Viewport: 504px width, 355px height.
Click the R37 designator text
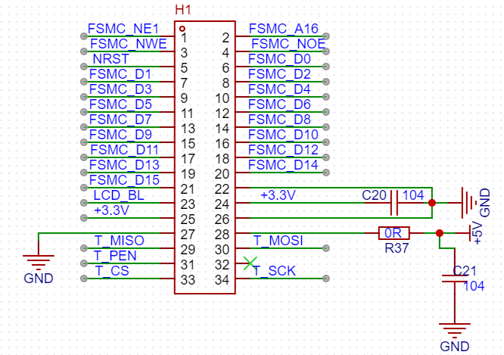[x=397, y=248]
